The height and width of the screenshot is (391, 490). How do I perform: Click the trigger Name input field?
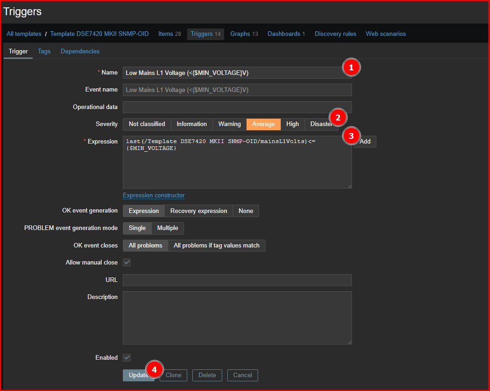237,73
